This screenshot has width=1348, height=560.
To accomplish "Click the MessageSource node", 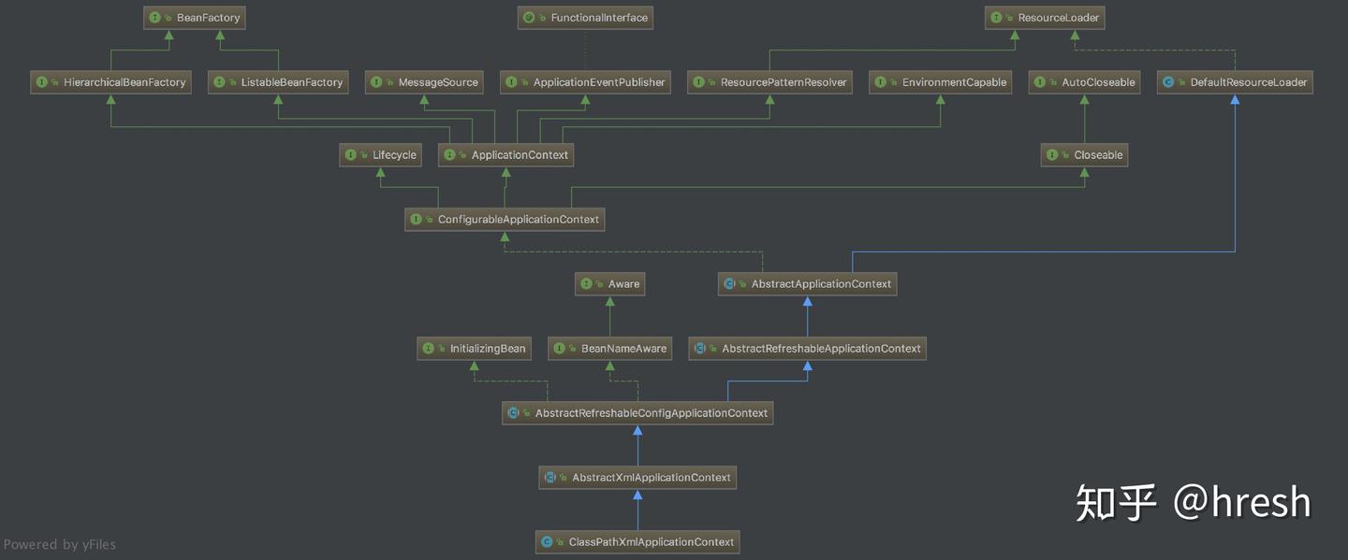I will 424,82.
